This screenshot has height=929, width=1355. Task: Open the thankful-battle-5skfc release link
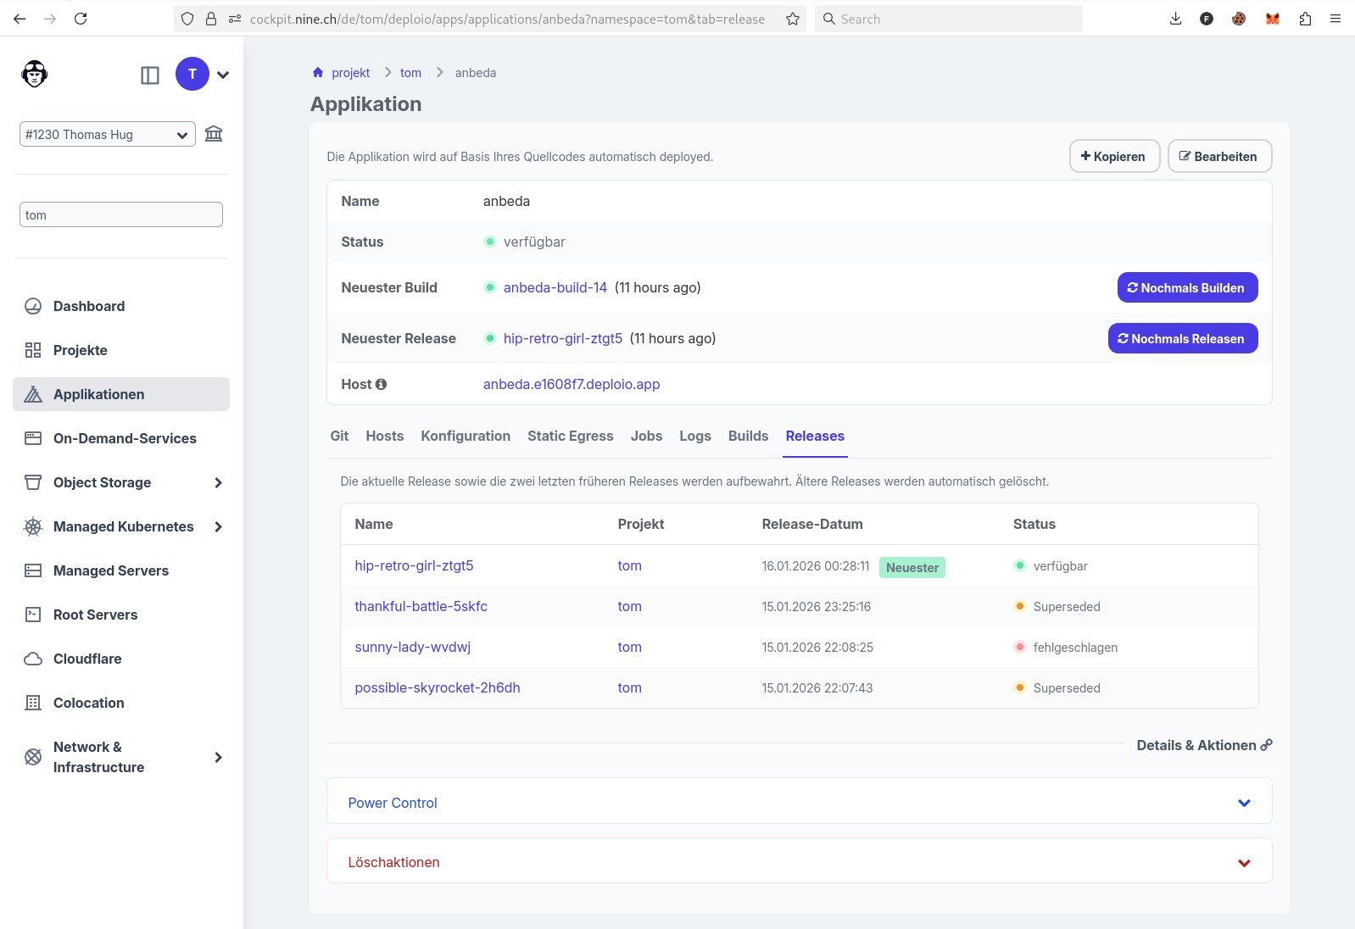421,607
